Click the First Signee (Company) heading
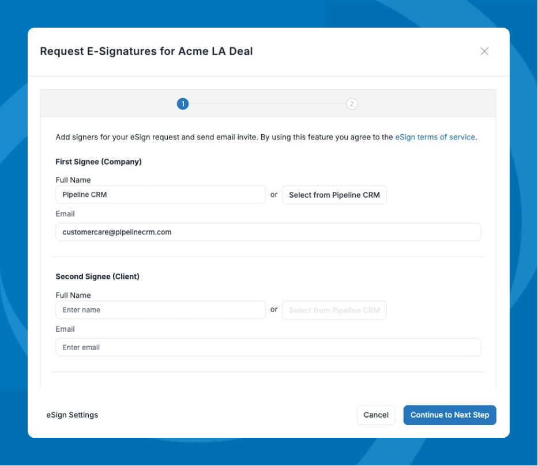This screenshot has height=466, width=538. [x=99, y=162]
